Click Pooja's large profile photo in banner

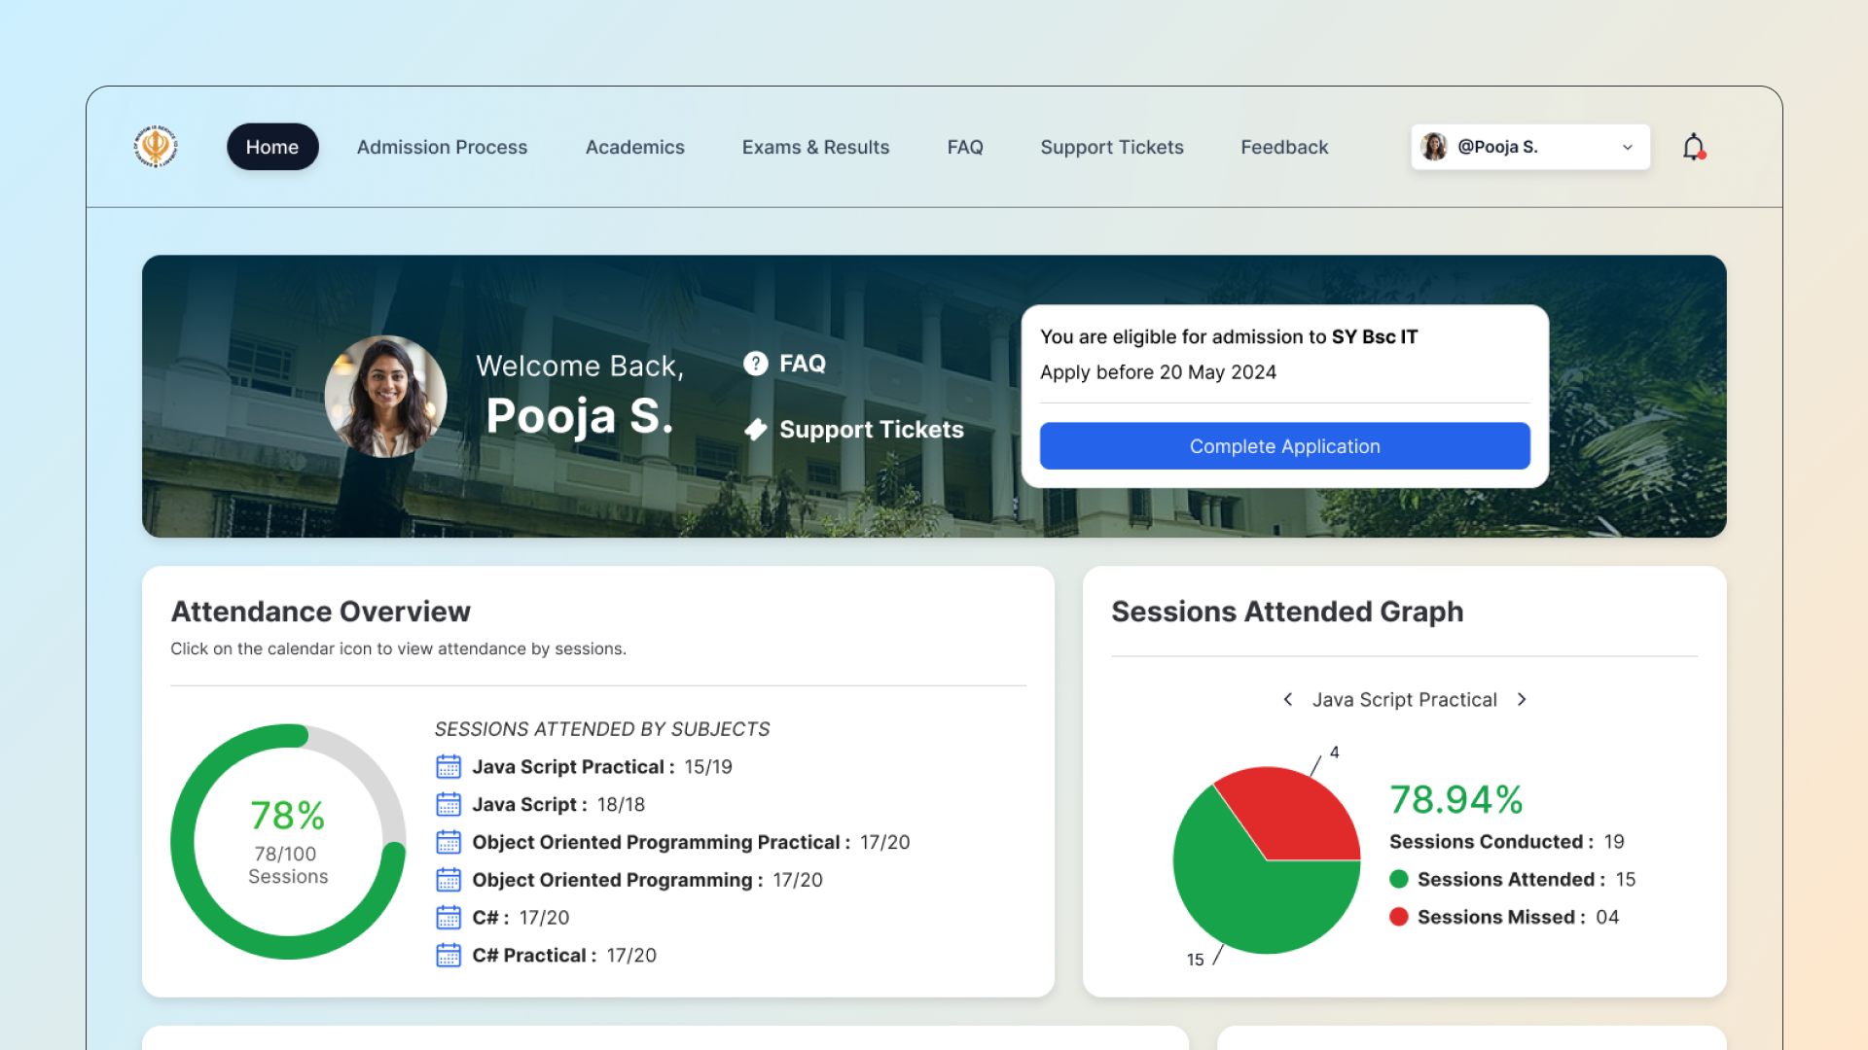coord(385,397)
